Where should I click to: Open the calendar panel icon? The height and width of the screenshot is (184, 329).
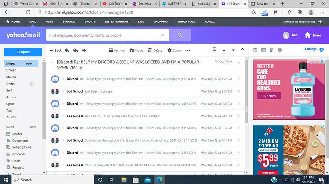pyautogui.click(x=263, y=50)
